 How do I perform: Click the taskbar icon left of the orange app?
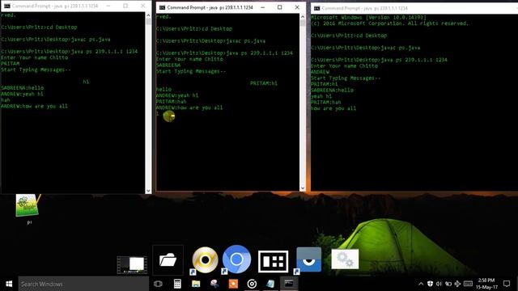(x=214, y=284)
